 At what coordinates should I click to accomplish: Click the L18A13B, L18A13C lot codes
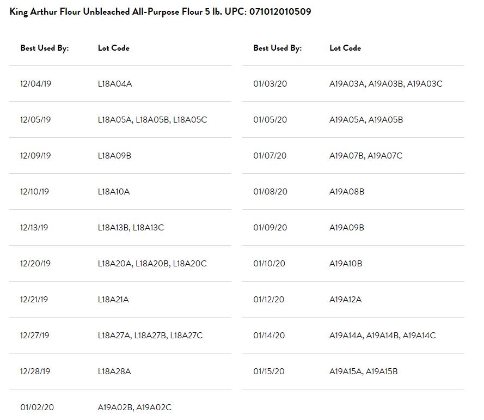tap(131, 228)
